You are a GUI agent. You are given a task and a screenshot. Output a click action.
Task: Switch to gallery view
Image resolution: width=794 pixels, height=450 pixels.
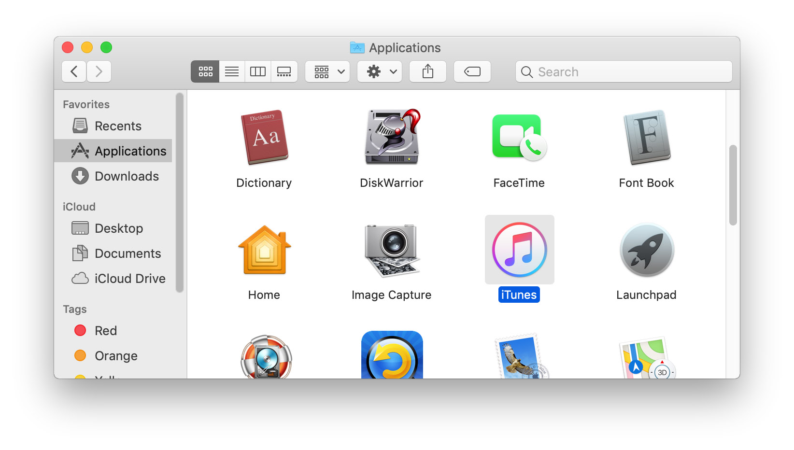(284, 71)
